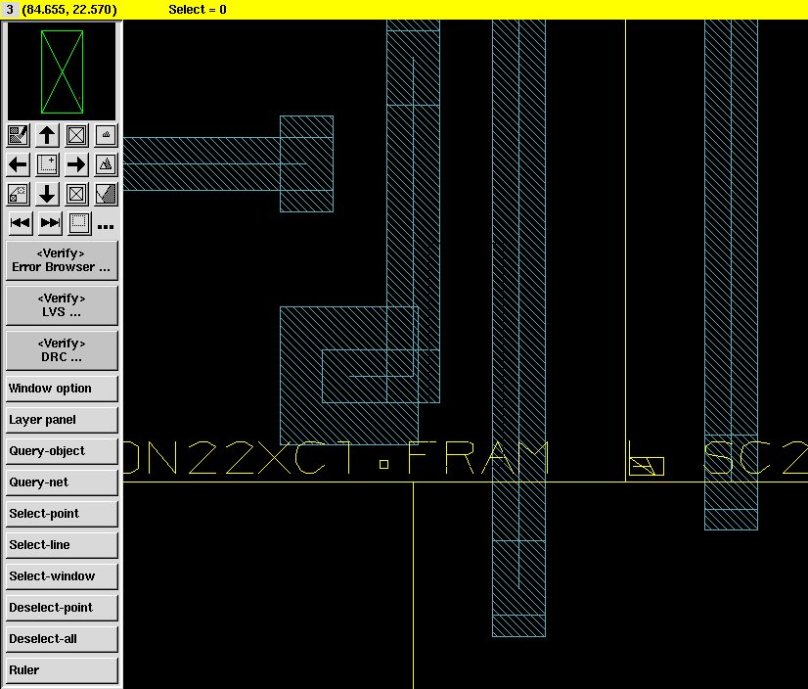Click the pan up arrow icon
The width and height of the screenshot is (808, 689).
(x=47, y=135)
